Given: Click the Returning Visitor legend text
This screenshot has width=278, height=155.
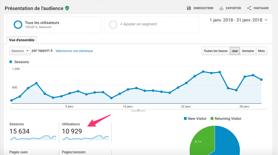Looking at the screenshot, I should pyautogui.click(x=228, y=118).
